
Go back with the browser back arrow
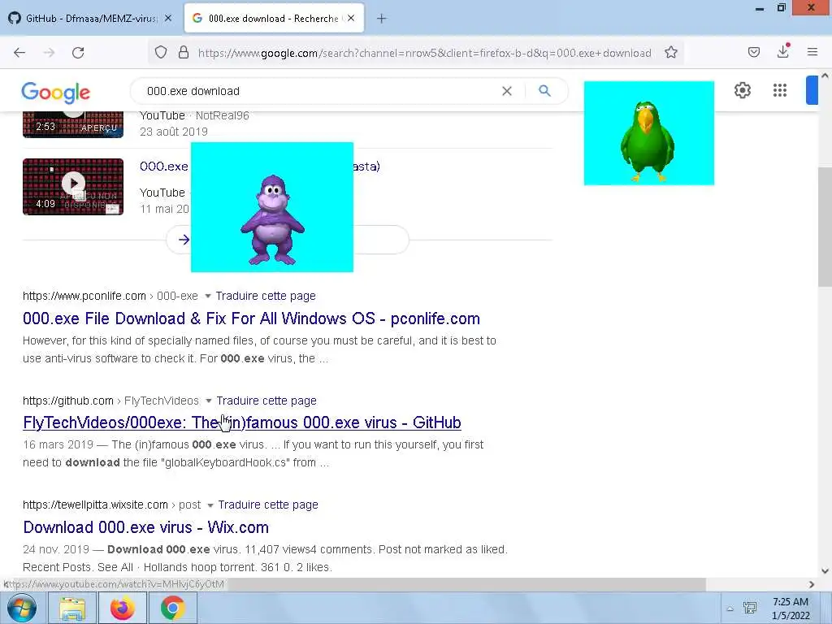coord(19,53)
